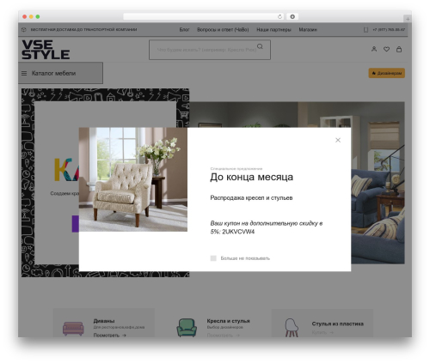Image resolution: width=430 pixels, height=363 pixels.
Task: Open the "Магазин" menu item
Action: [x=308, y=29]
